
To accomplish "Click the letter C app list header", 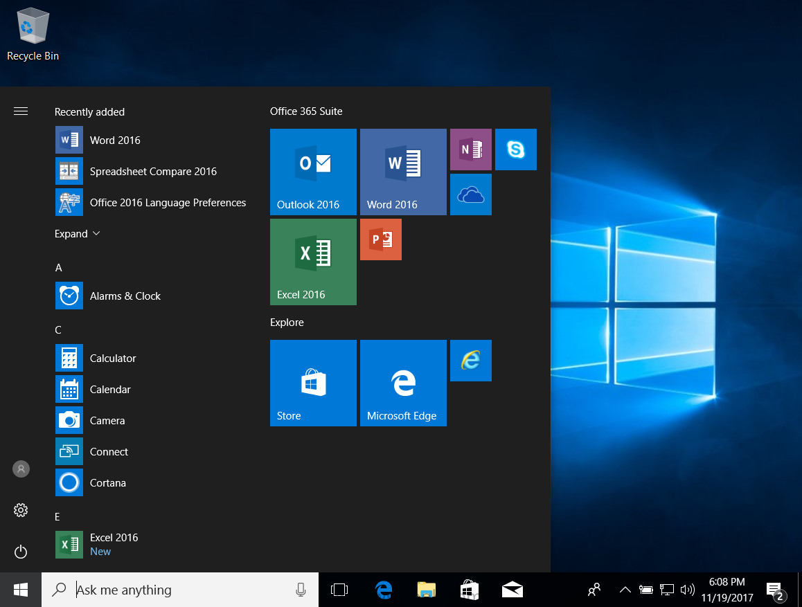I will 58,330.
